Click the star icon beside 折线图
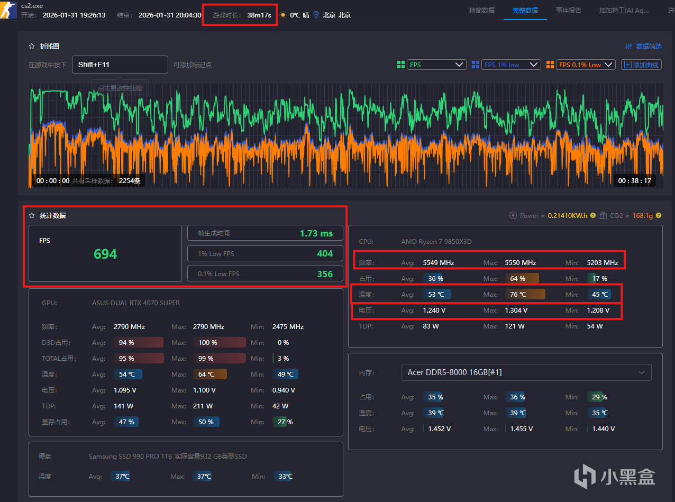 click(32, 47)
